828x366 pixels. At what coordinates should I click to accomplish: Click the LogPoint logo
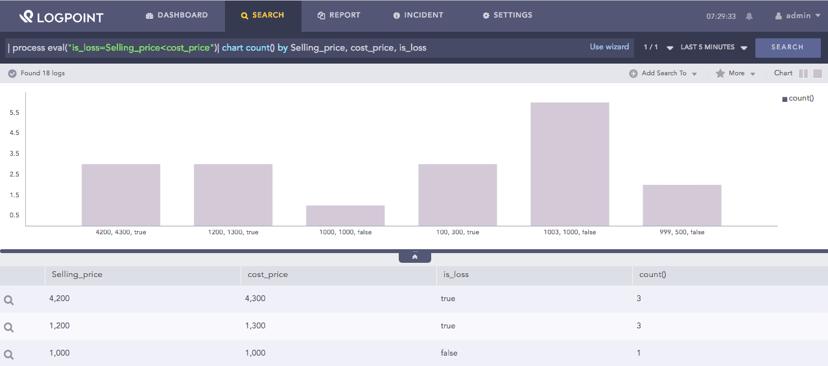[61, 16]
